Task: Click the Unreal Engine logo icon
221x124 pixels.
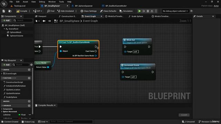Action: [4, 4]
